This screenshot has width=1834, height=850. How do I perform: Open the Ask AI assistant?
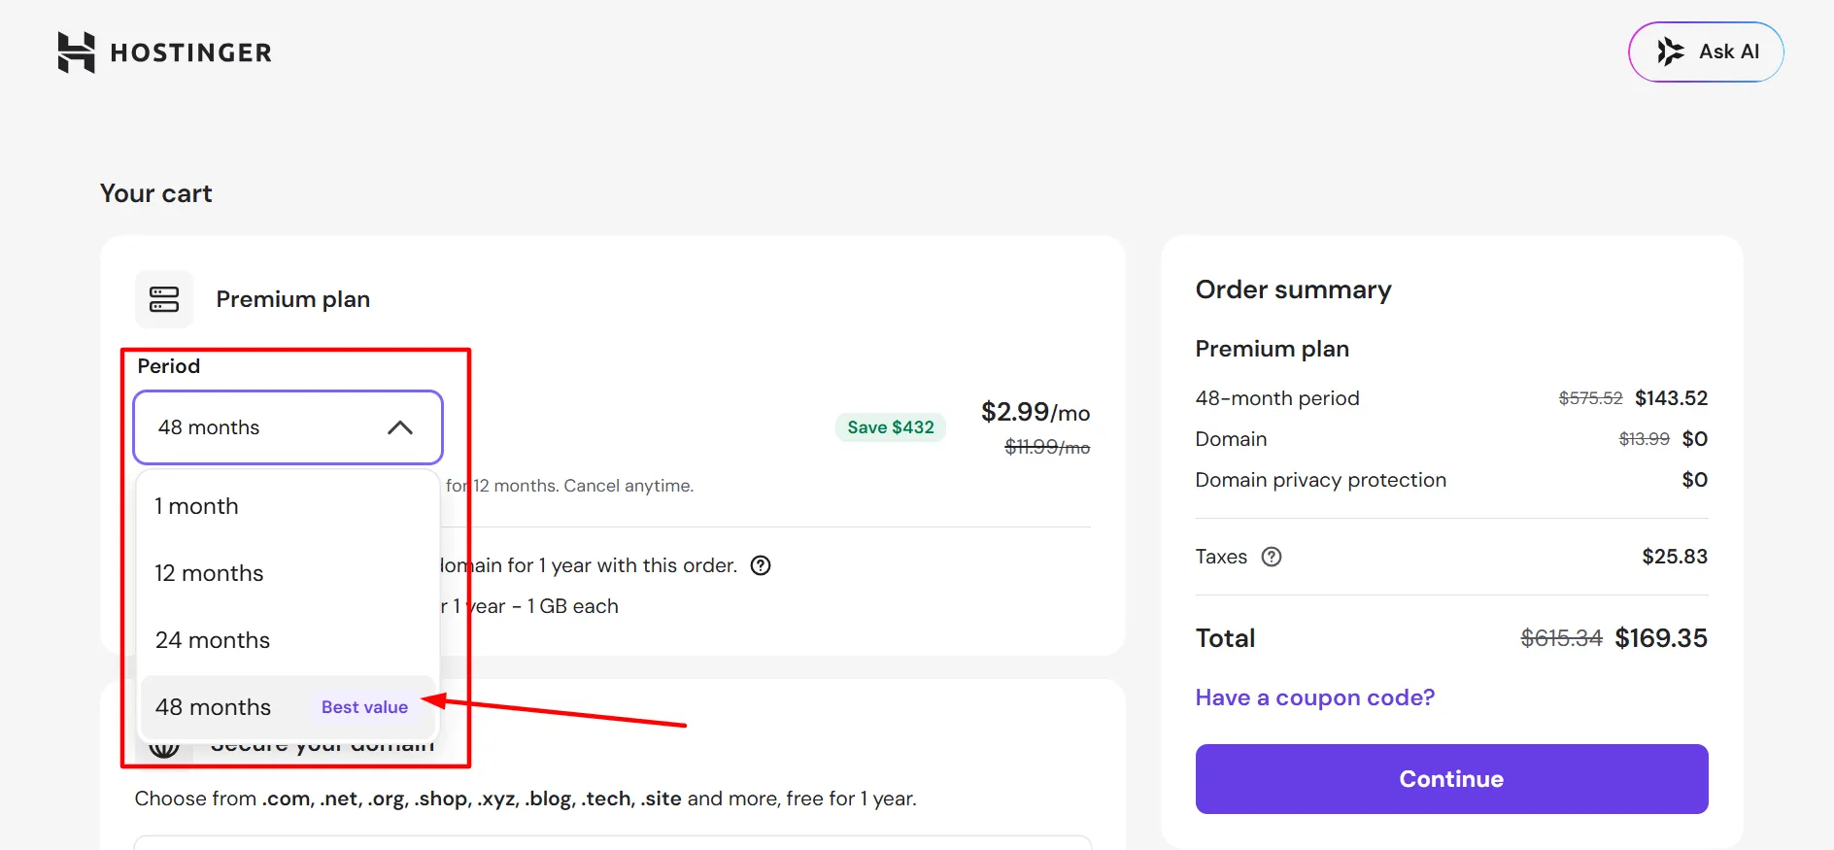click(1706, 51)
